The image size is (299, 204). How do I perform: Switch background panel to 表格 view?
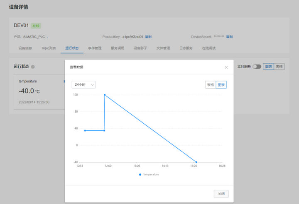[x=279, y=67]
